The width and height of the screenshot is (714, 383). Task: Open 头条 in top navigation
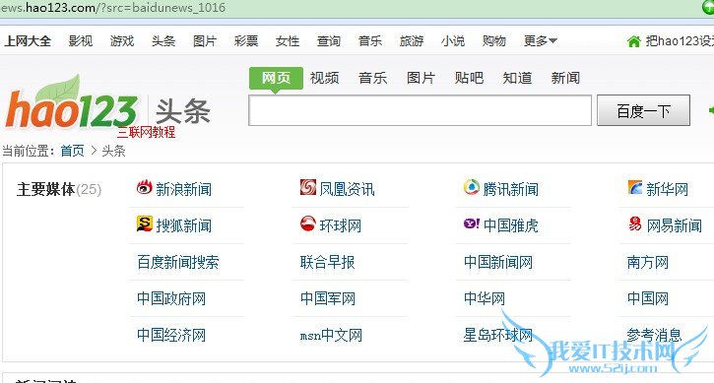[x=163, y=41]
